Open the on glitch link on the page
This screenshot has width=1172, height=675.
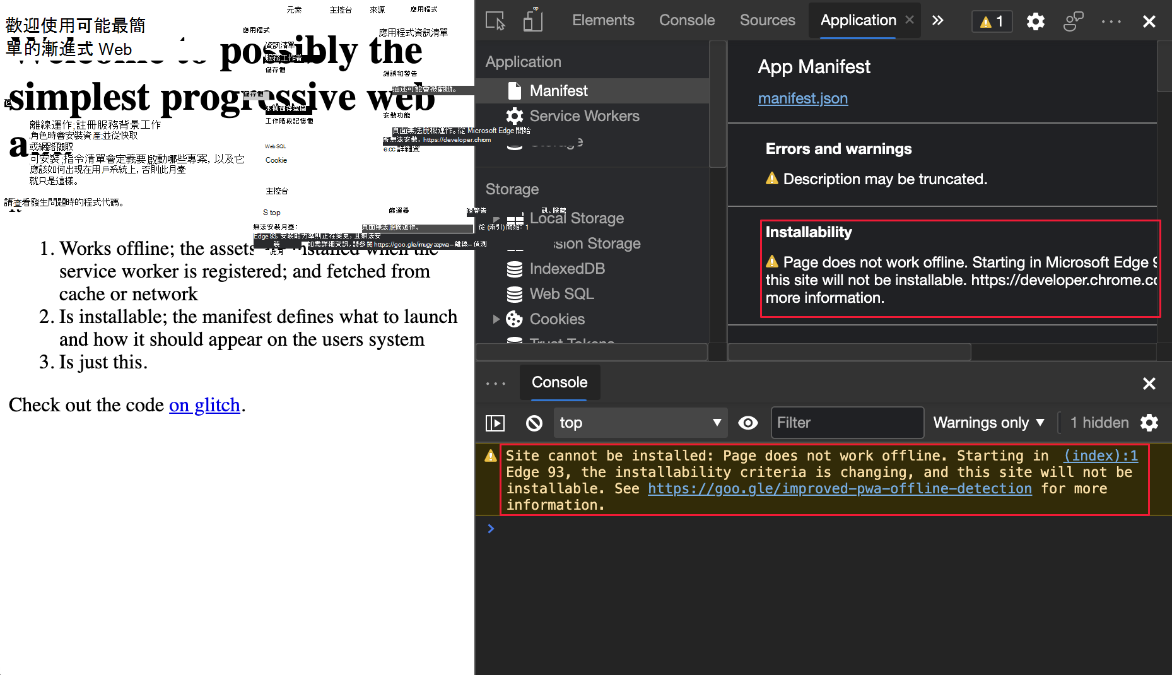click(204, 405)
